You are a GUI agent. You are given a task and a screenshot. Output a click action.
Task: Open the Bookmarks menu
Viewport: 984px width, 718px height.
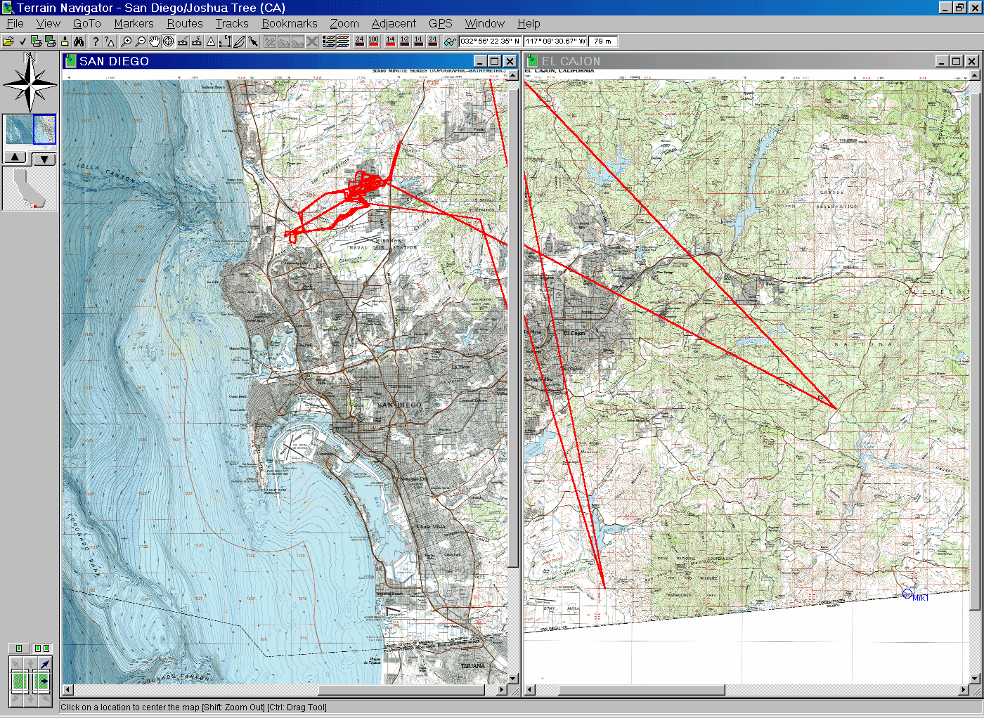pos(289,23)
